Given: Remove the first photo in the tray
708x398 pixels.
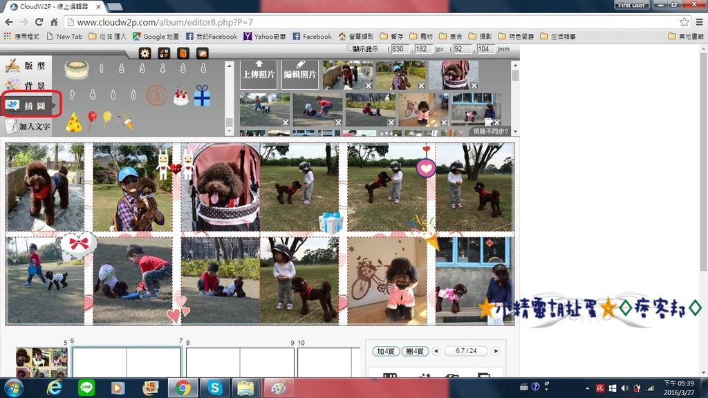Looking at the screenshot, I should tap(369, 86).
